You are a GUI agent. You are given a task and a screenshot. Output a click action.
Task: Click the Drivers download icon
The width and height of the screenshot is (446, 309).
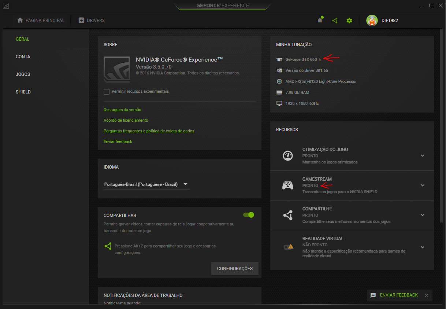pos(81,21)
